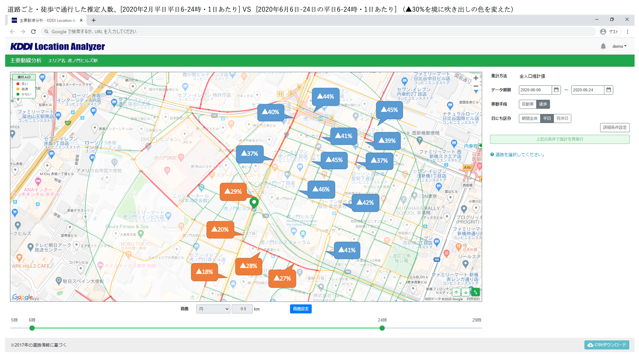The image size is (639, 355).
Task: Open the browser three-dot menu
Action: [627, 32]
